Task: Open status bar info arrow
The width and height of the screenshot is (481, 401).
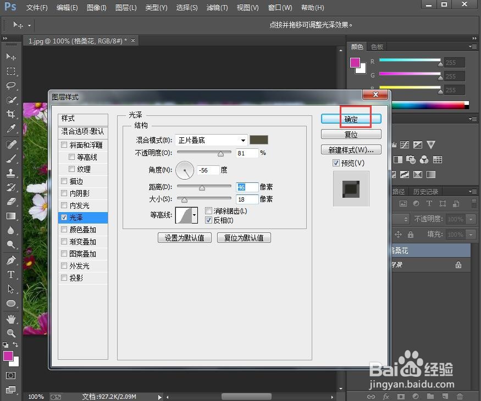Action: tap(159, 397)
